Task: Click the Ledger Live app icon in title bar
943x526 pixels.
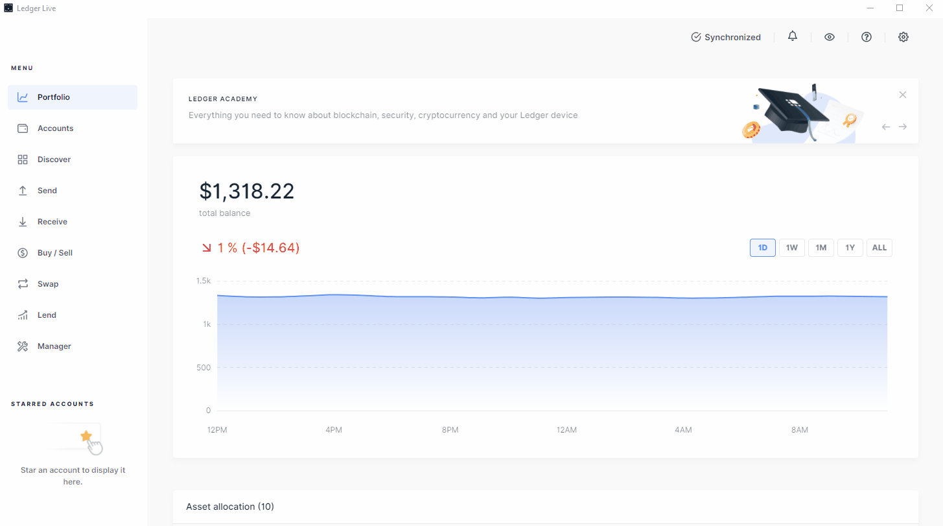Action: point(8,8)
